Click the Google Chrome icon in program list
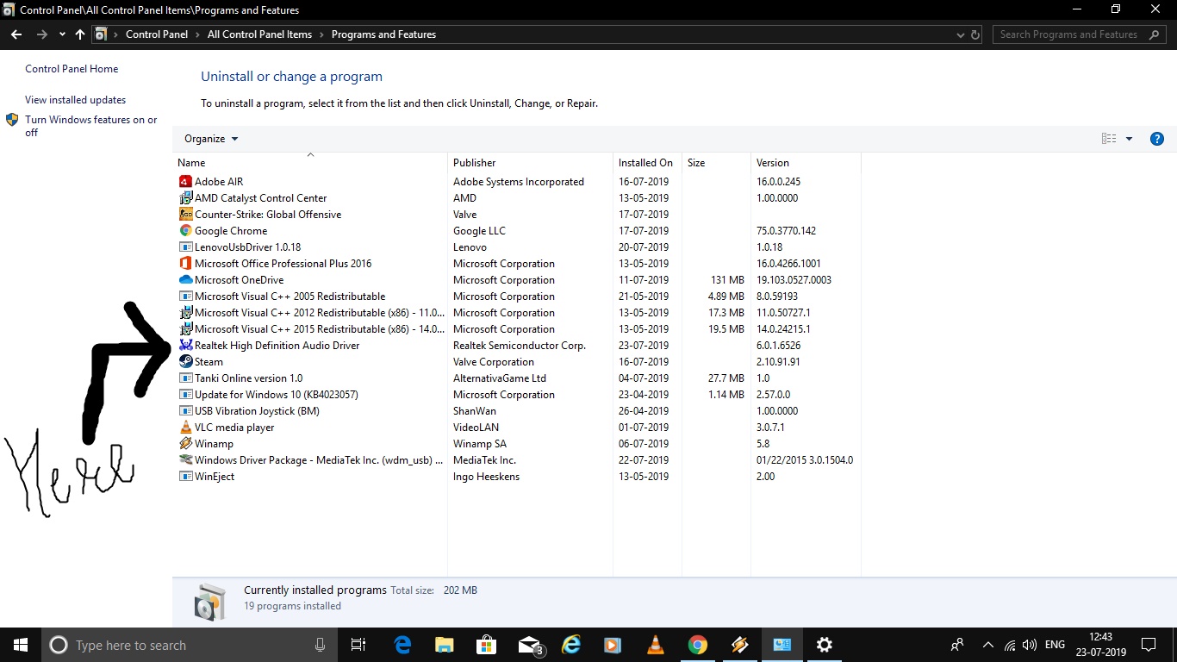Viewport: 1177px width, 662px height. point(185,231)
